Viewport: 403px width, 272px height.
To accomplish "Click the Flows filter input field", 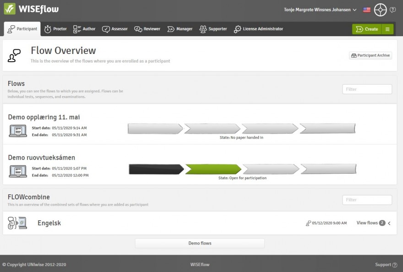I will (x=367, y=89).
